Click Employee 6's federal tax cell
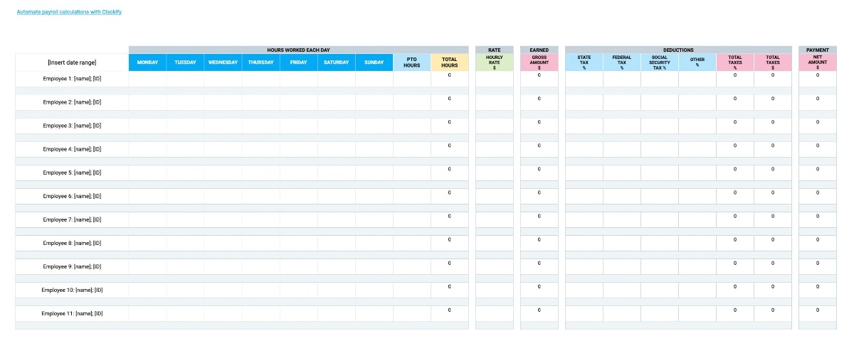Image resolution: width=854 pixels, height=343 pixels. coord(621,196)
